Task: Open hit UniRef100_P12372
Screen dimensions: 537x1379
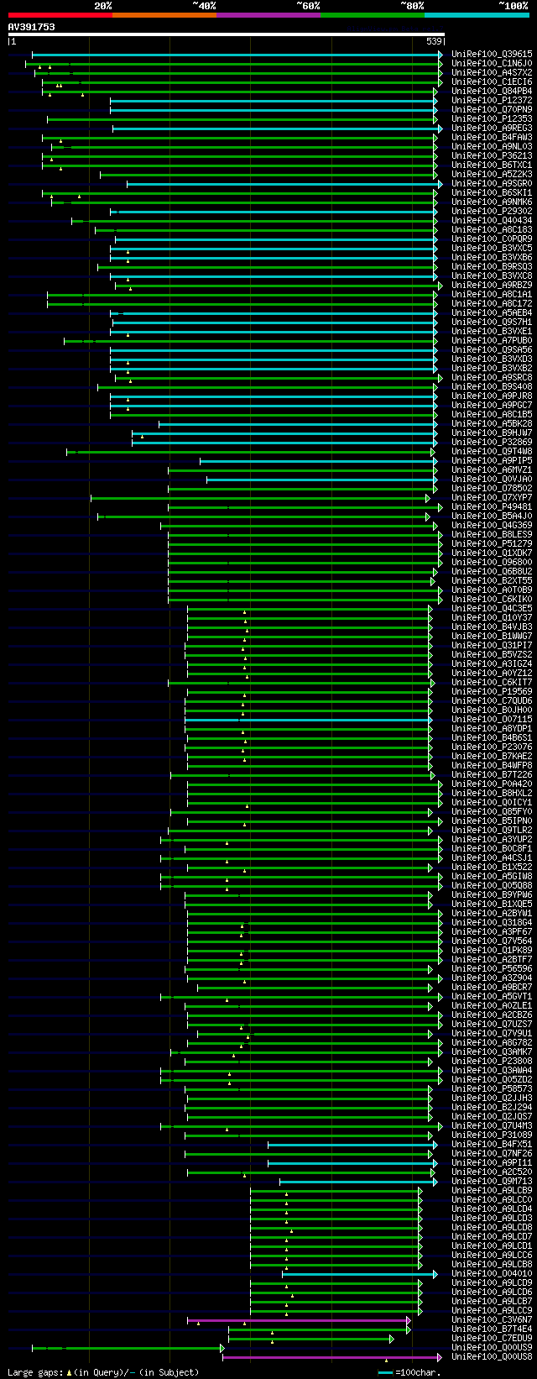Action: pyautogui.click(x=492, y=100)
